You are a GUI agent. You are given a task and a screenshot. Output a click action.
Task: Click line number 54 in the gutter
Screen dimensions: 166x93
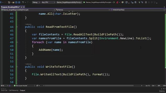pos(12,67)
